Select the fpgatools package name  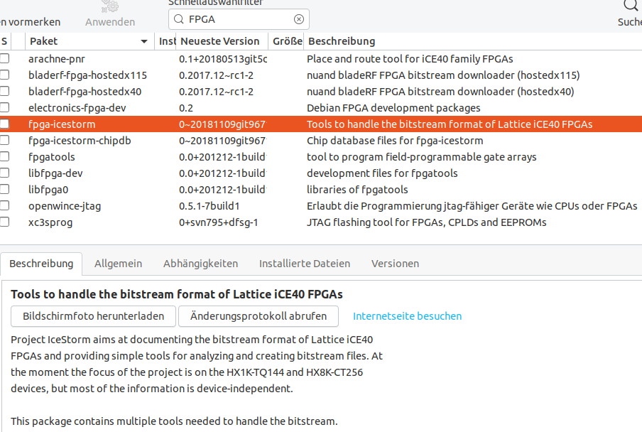coord(52,157)
